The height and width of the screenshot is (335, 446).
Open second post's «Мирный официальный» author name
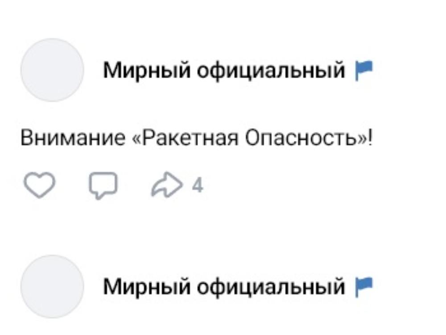pyautogui.click(x=224, y=287)
